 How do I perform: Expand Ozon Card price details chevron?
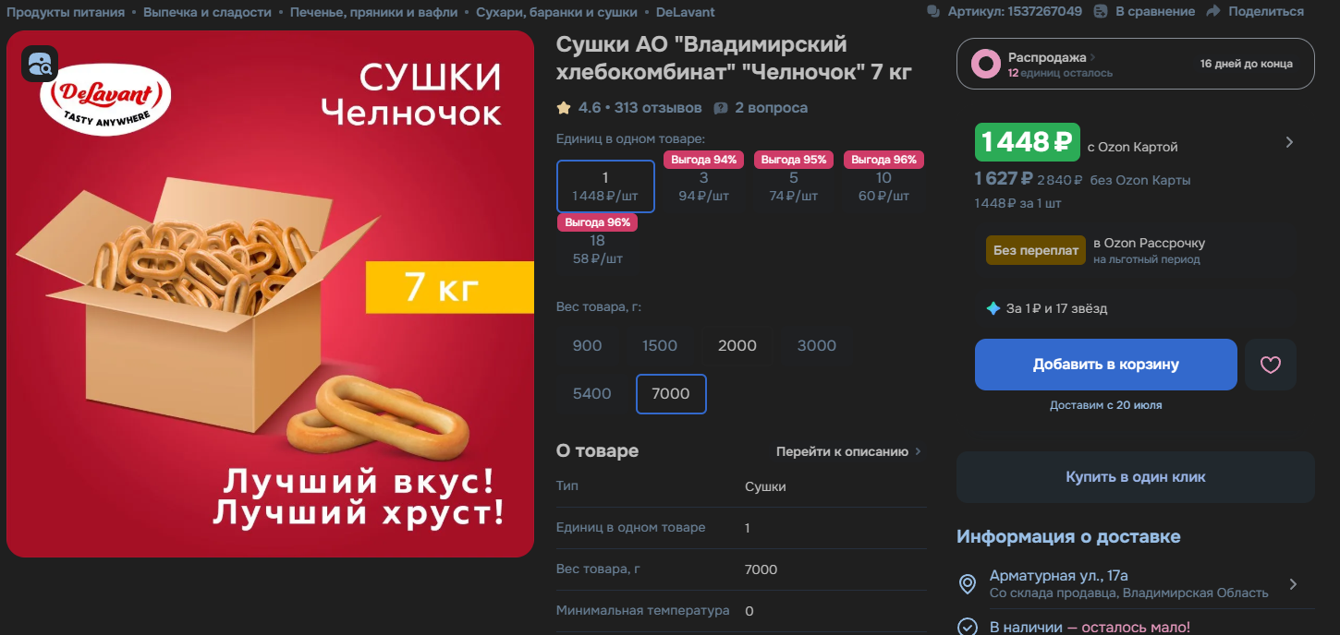coord(1289,142)
